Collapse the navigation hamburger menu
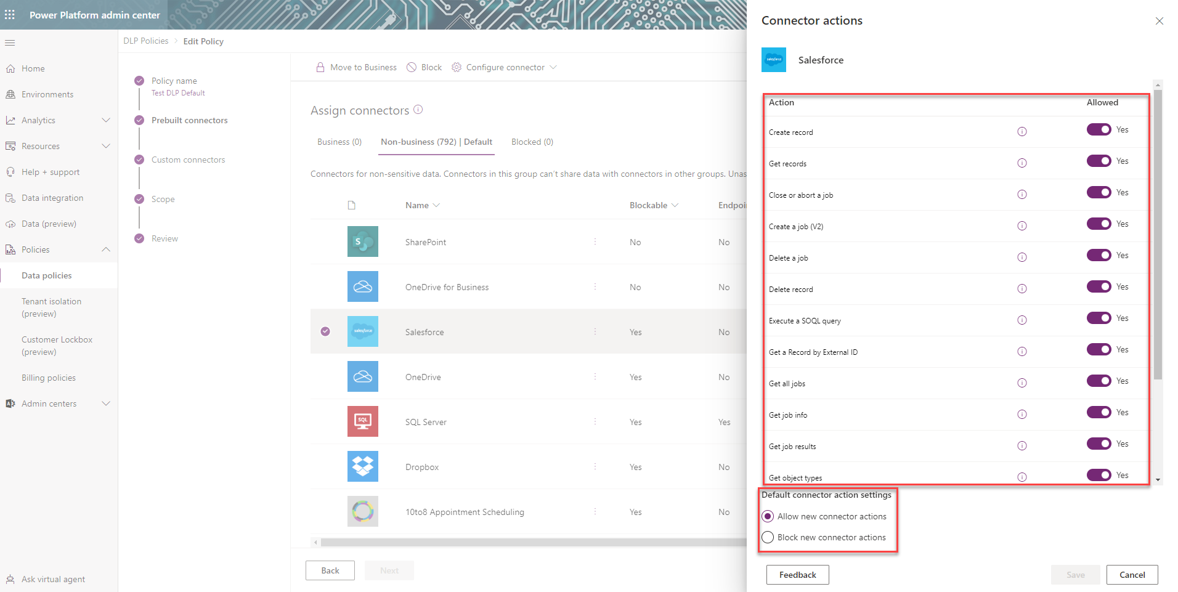Image resolution: width=1178 pixels, height=592 pixels. pyautogui.click(x=10, y=43)
